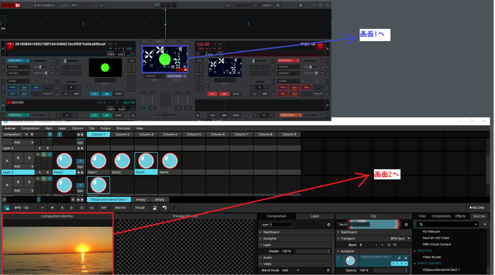Click the Layer 3 name input field
Viewport: 495px width, 275px height.
276,225
